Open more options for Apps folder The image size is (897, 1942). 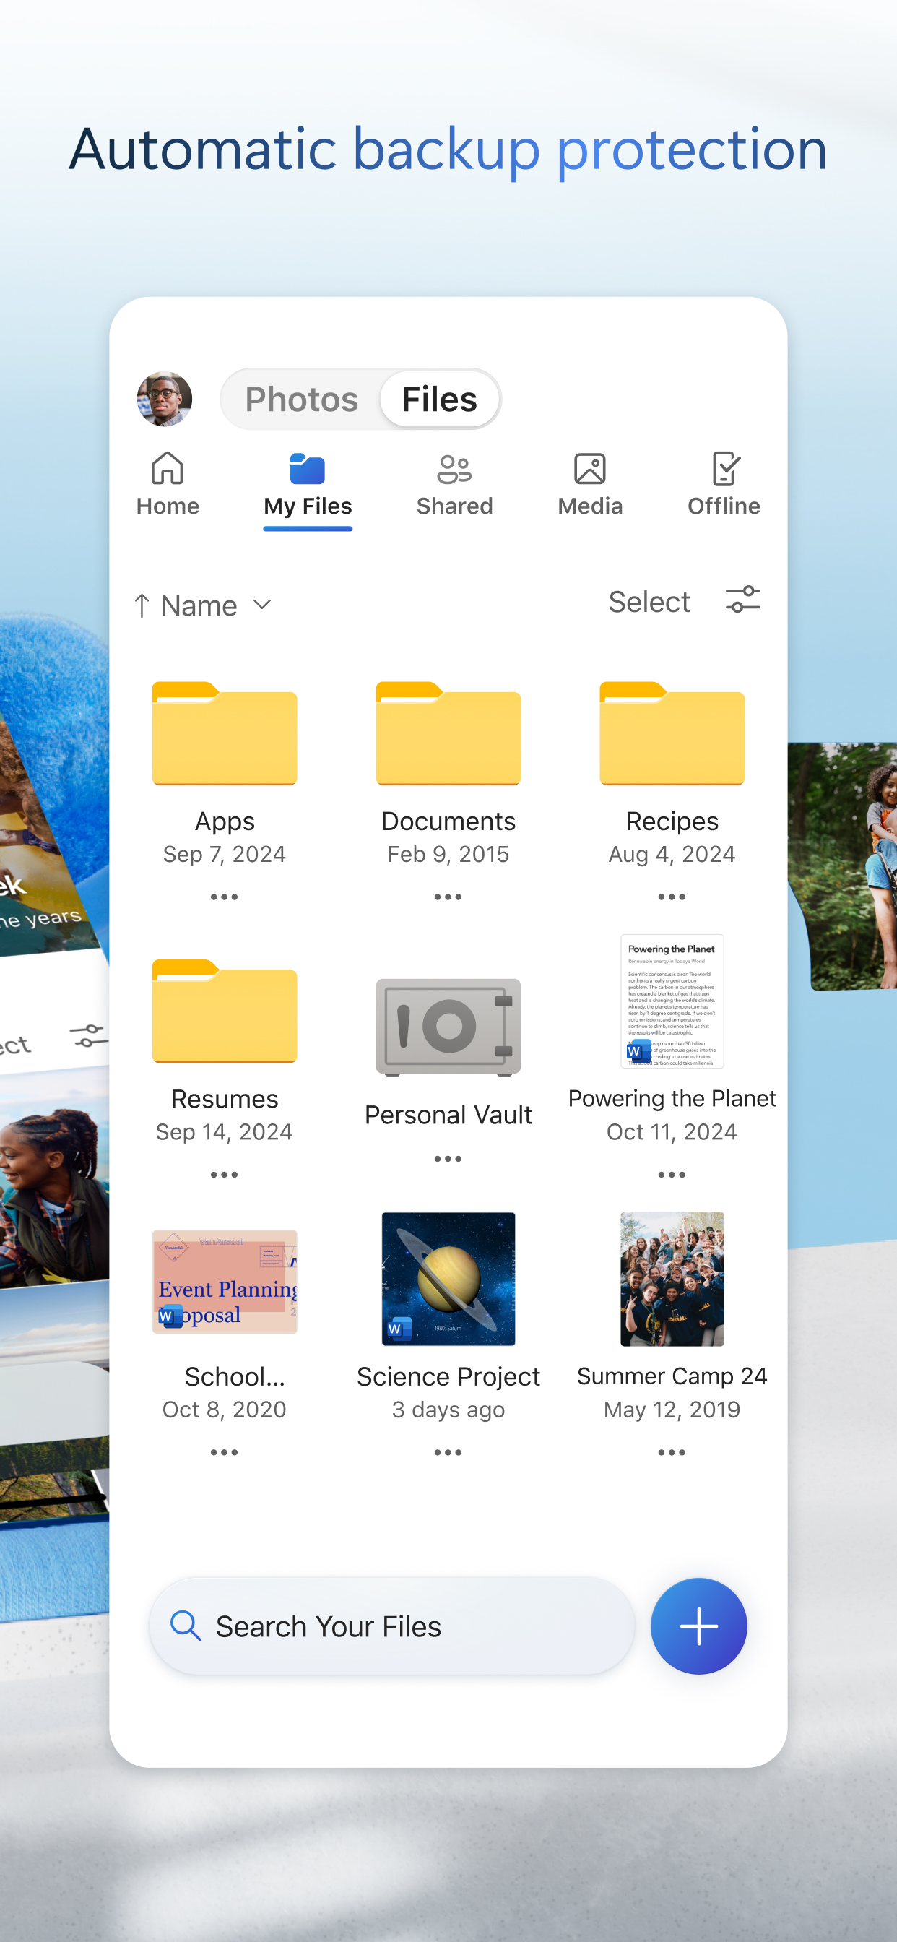pos(224,897)
